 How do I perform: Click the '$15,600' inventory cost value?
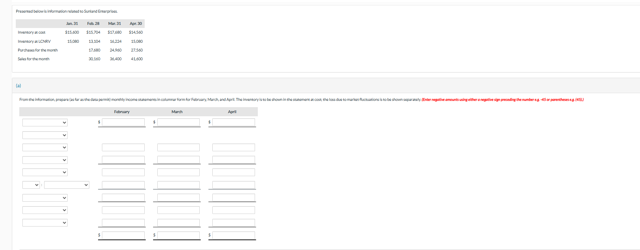[72, 32]
